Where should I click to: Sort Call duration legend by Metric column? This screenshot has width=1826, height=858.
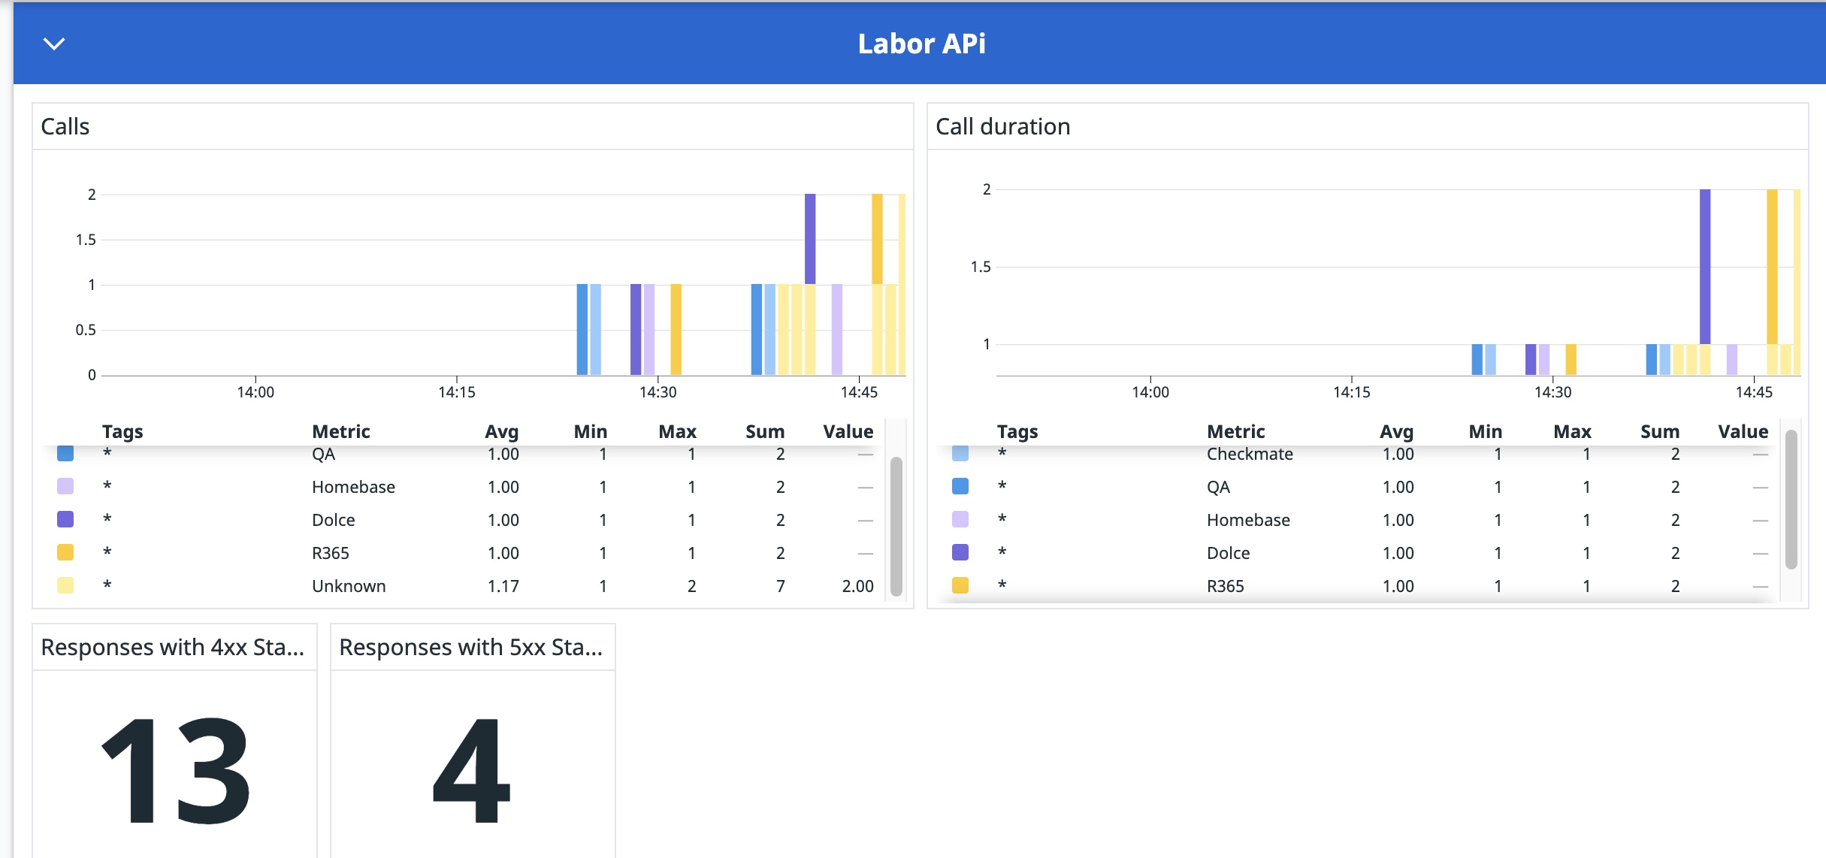1236,431
